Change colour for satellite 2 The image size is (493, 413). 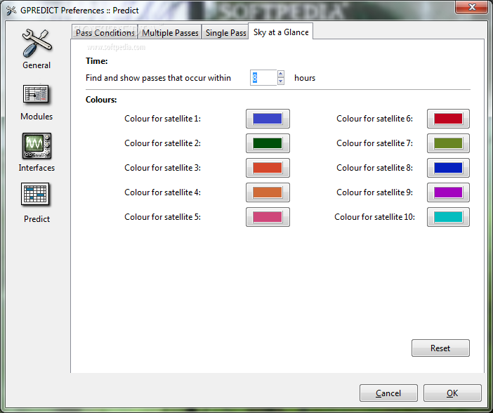point(268,143)
